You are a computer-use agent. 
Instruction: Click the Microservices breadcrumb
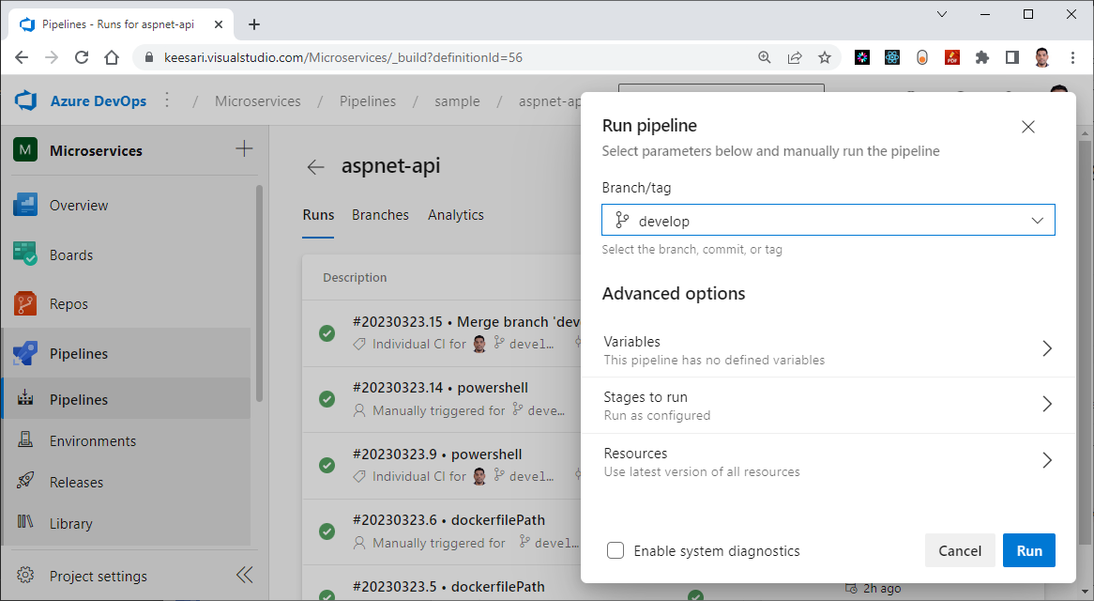pos(257,100)
